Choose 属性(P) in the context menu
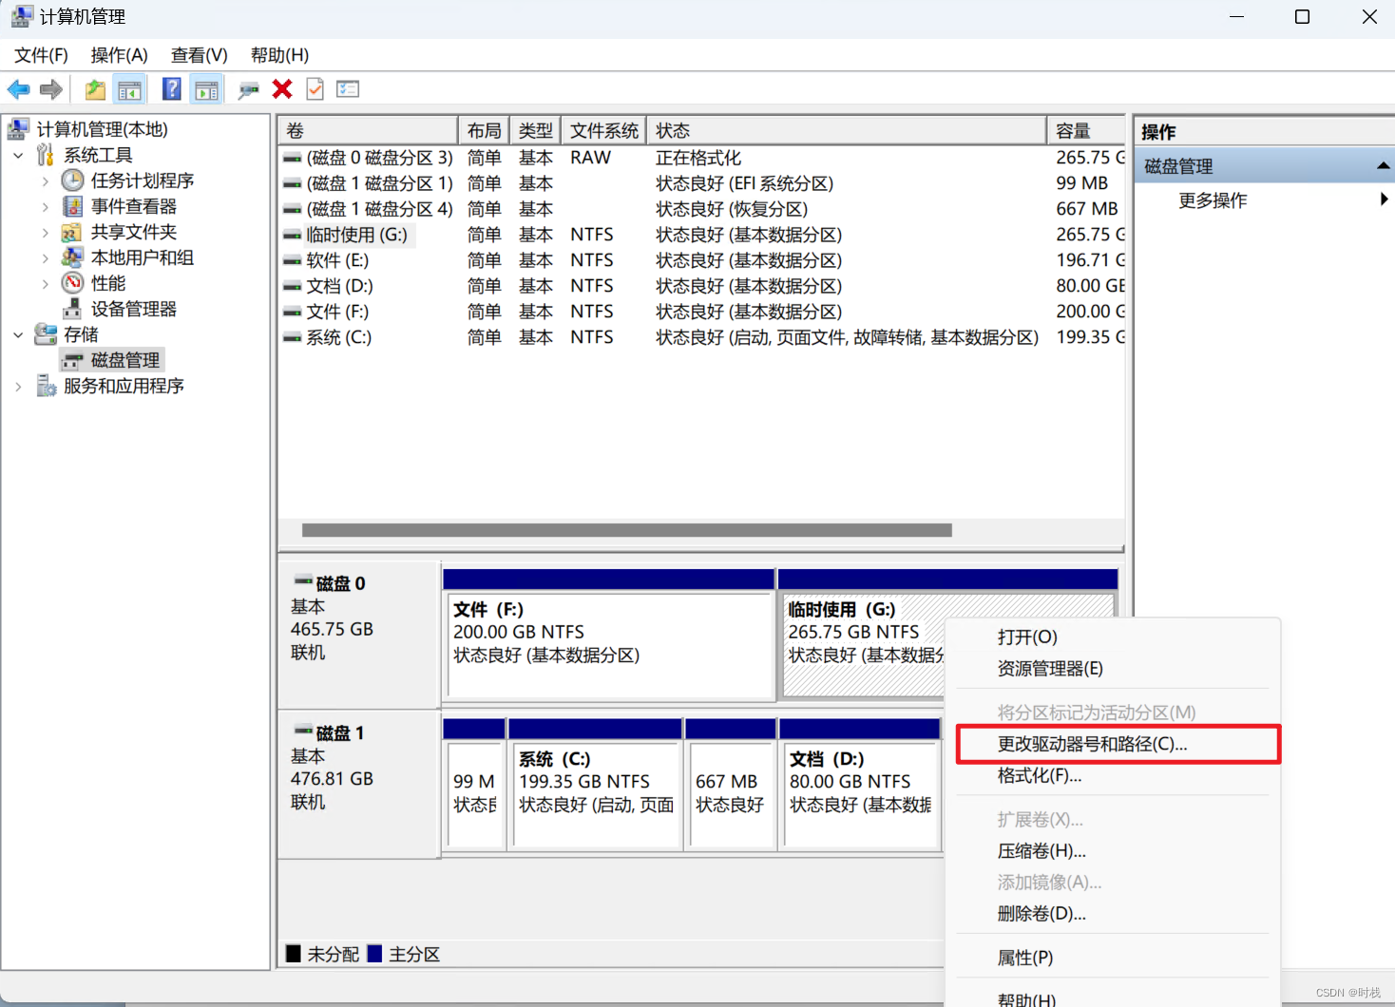 [1112, 958]
